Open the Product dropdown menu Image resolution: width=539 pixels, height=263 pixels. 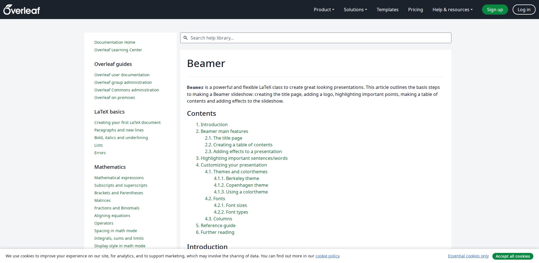point(324,10)
